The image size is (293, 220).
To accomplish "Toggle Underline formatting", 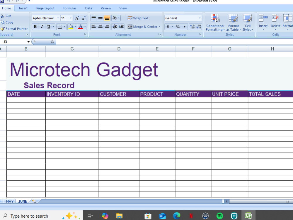I will pyautogui.click(x=49, y=27).
